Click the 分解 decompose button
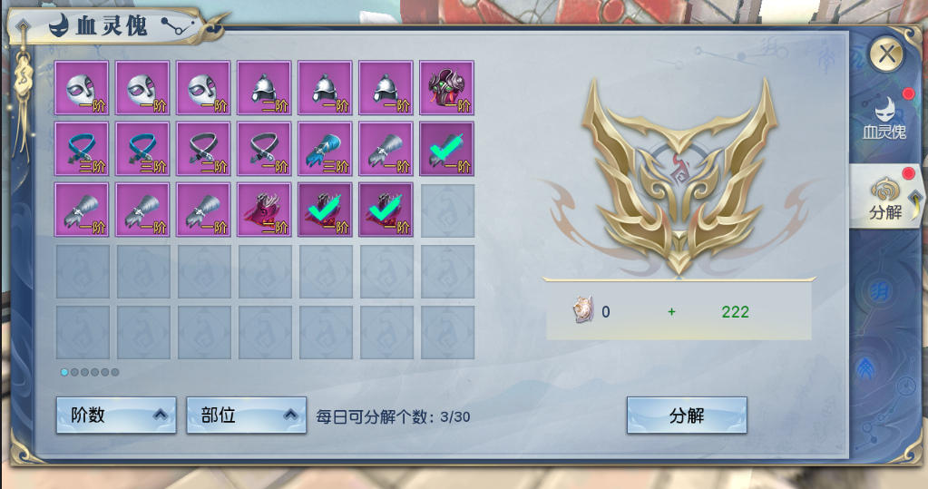 point(687,416)
